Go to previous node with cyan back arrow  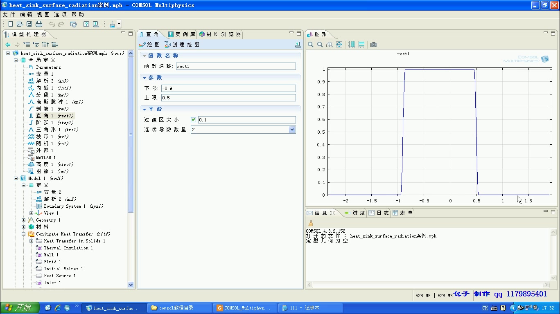point(8,45)
